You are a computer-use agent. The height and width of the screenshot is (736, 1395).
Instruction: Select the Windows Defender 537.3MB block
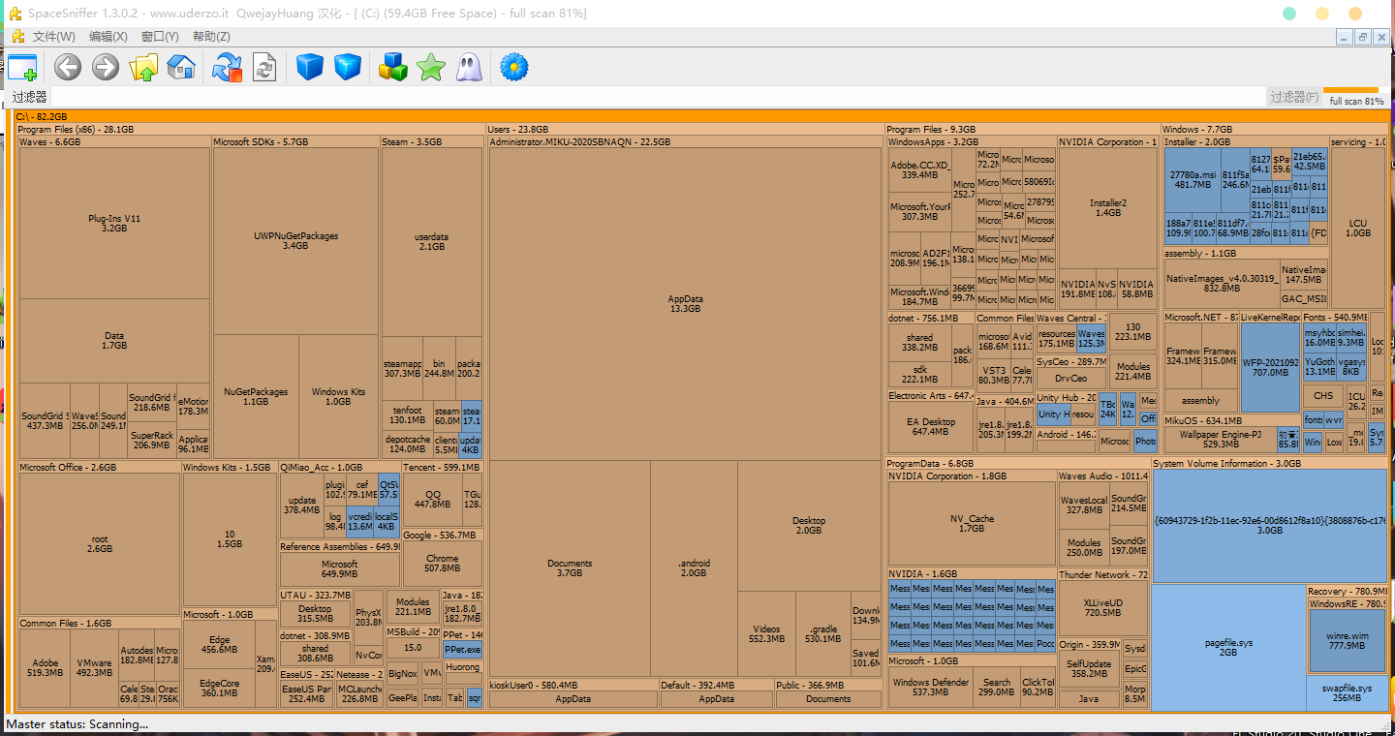[930, 687]
